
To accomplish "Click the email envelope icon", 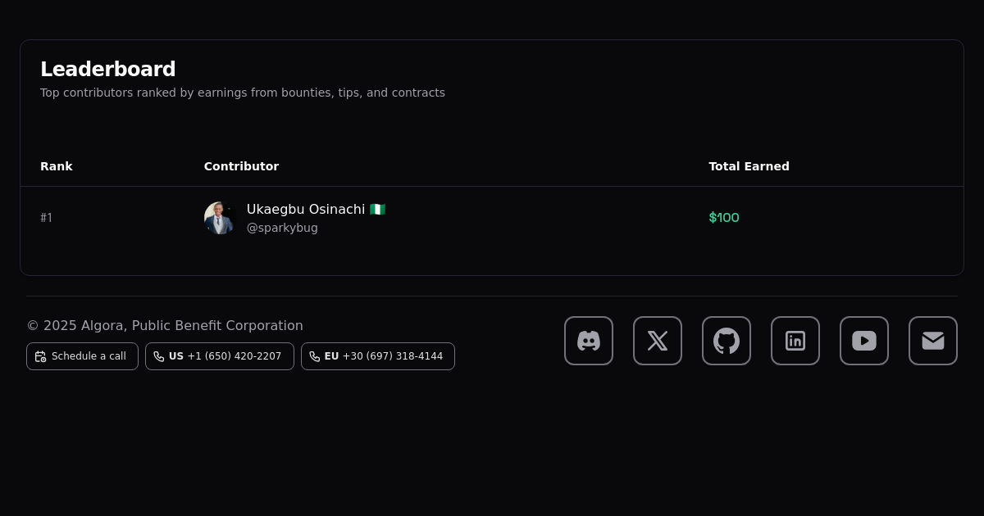I will (933, 341).
